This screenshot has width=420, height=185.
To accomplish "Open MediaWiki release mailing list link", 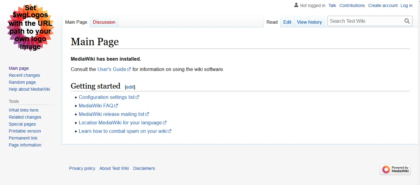I will 114,114.
